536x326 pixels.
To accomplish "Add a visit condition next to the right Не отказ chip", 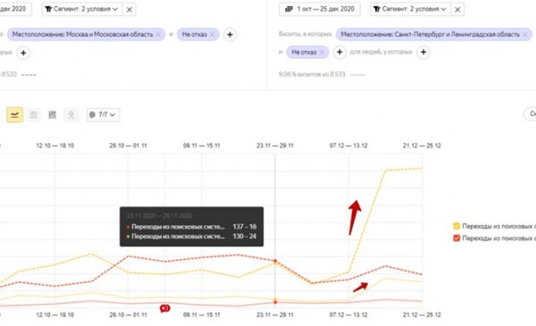I will coord(339,53).
